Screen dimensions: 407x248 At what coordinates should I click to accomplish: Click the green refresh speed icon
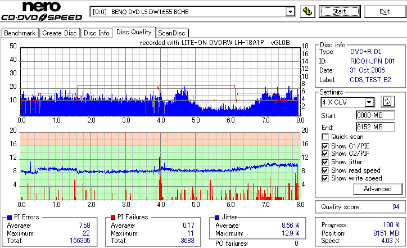(387, 102)
